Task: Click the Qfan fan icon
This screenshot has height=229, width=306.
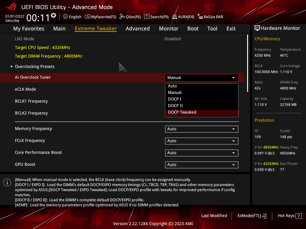Action: 122,17
